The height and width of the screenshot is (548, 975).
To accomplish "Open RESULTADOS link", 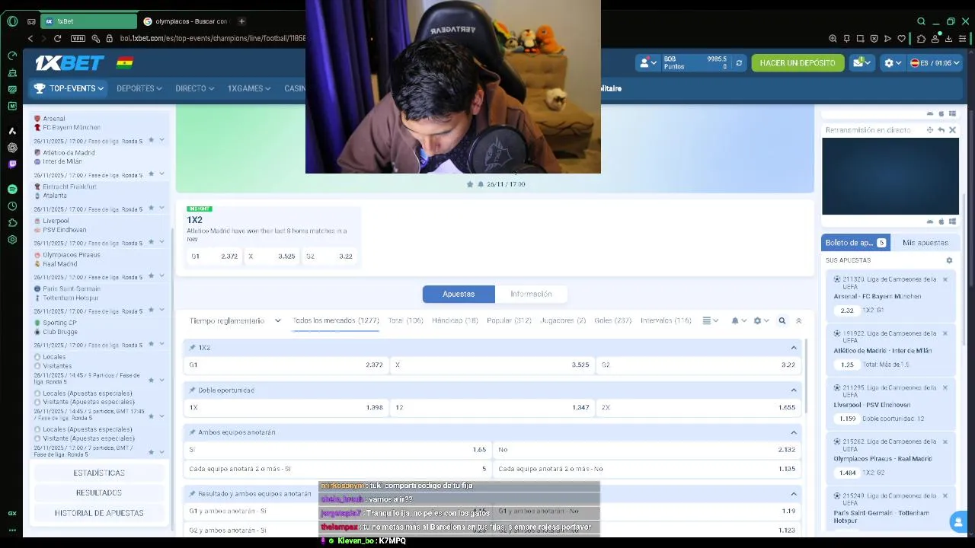I will (99, 492).
